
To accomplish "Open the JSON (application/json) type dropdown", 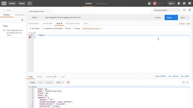I will pyautogui.click(x=93, y=28).
